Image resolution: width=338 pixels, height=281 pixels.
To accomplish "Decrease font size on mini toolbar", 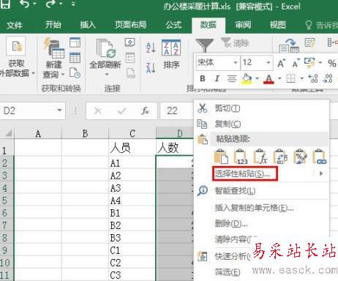I will 296,64.
